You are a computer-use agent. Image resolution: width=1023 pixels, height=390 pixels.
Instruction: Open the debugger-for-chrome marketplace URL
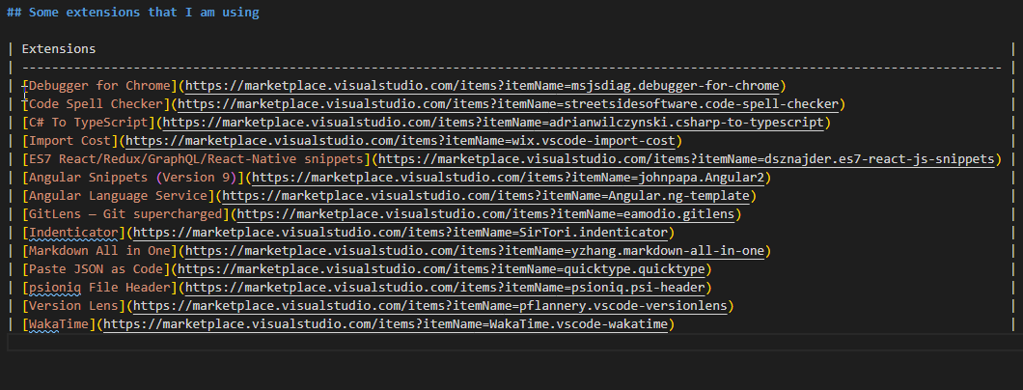click(x=483, y=86)
